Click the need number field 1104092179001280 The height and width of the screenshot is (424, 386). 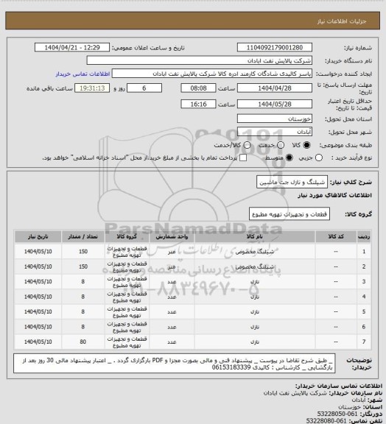(x=275, y=48)
